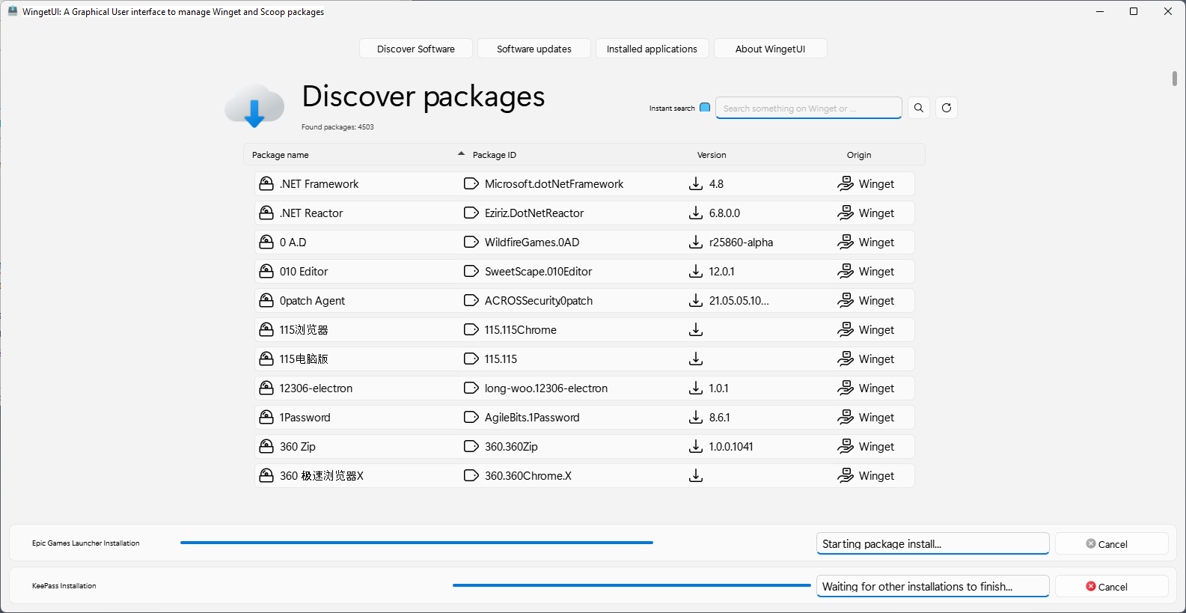Click tag icon beside Microsoft.dotNetFramework
The width and height of the screenshot is (1186, 613).
[x=471, y=183]
